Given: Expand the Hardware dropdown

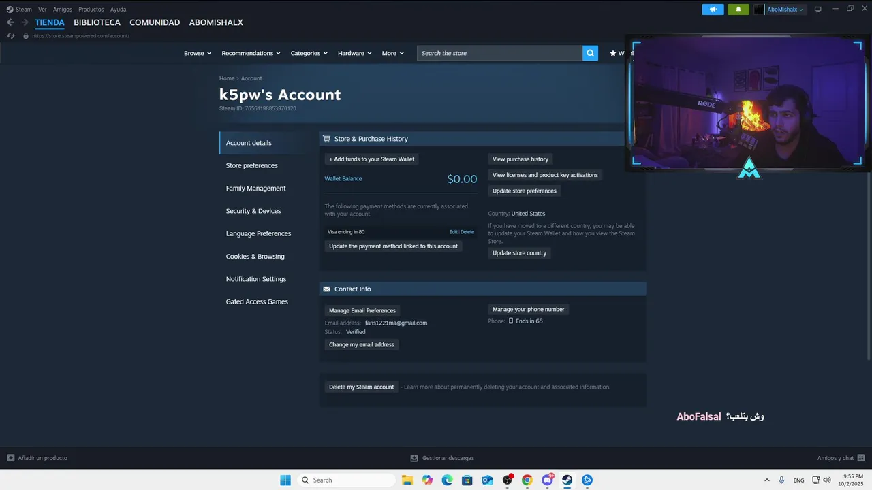Looking at the screenshot, I should (355, 53).
